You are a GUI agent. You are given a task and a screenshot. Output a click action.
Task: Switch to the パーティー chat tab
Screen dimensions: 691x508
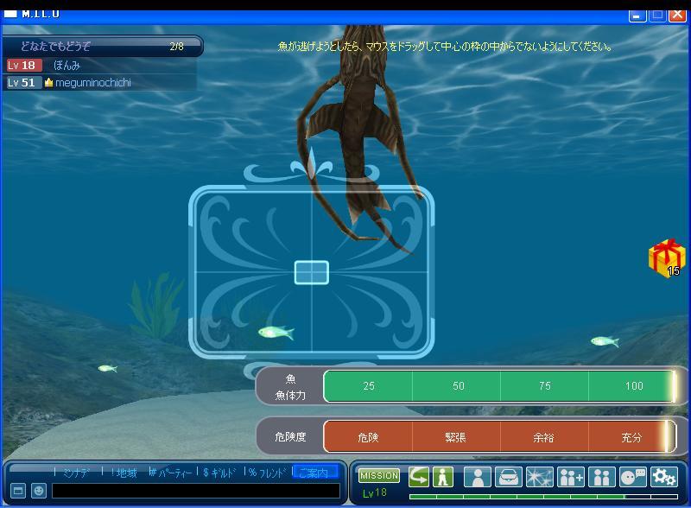pyautogui.click(x=173, y=473)
